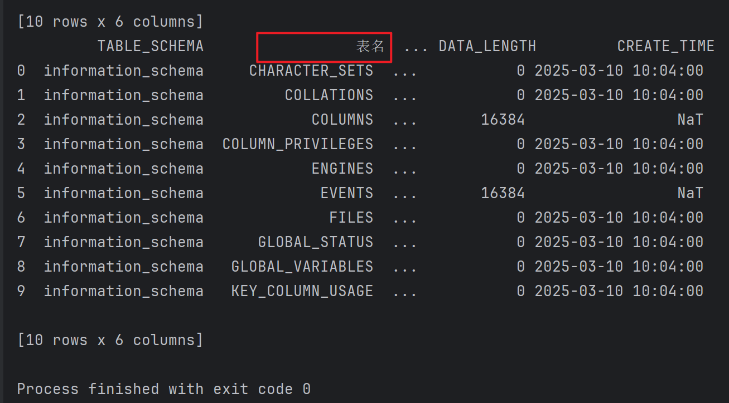Click the COLUMN_PRIVILEGES table name
Screen dimensions: 729x403
point(298,144)
